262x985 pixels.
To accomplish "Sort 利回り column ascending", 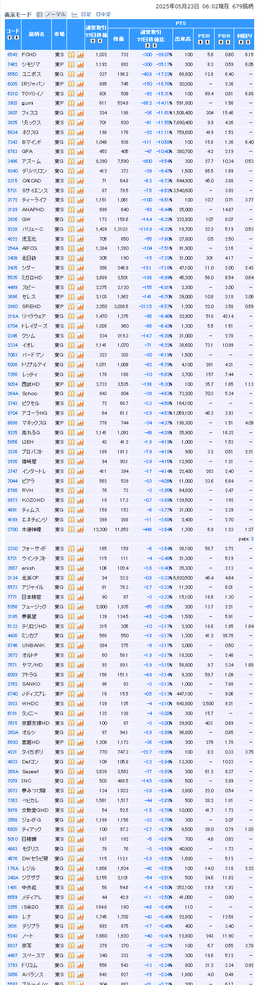I will tap(240, 42).
